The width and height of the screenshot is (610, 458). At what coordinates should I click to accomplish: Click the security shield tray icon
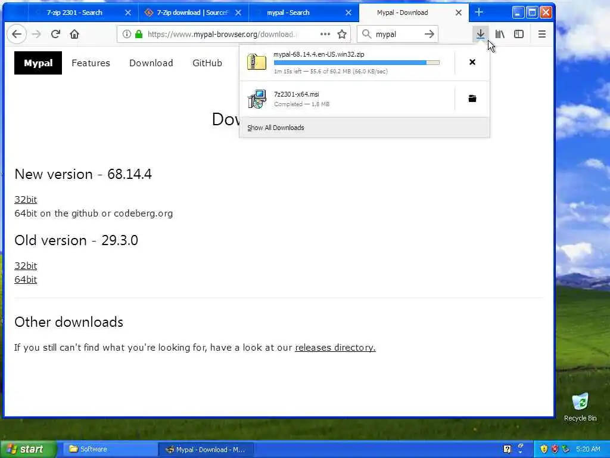click(x=544, y=449)
